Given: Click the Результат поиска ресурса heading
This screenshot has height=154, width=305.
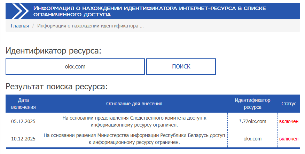Looking at the screenshot, I should 57,86.
